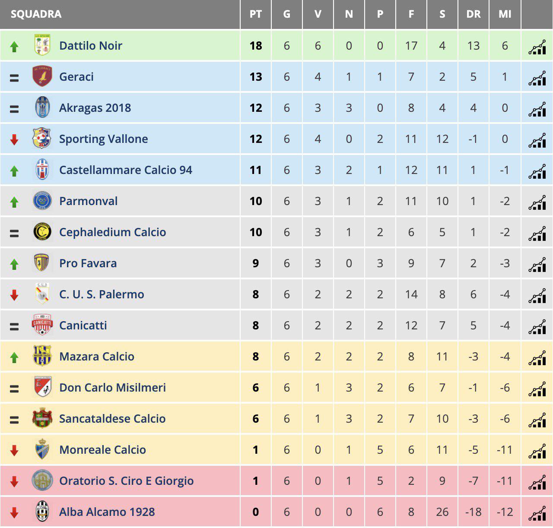Open the trend chart icon for Dattilo Noir

537,47
